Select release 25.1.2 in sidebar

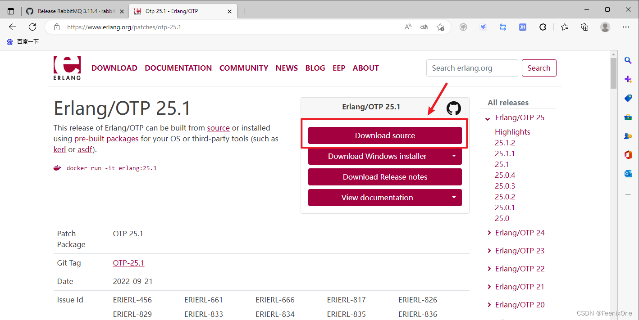(505, 143)
